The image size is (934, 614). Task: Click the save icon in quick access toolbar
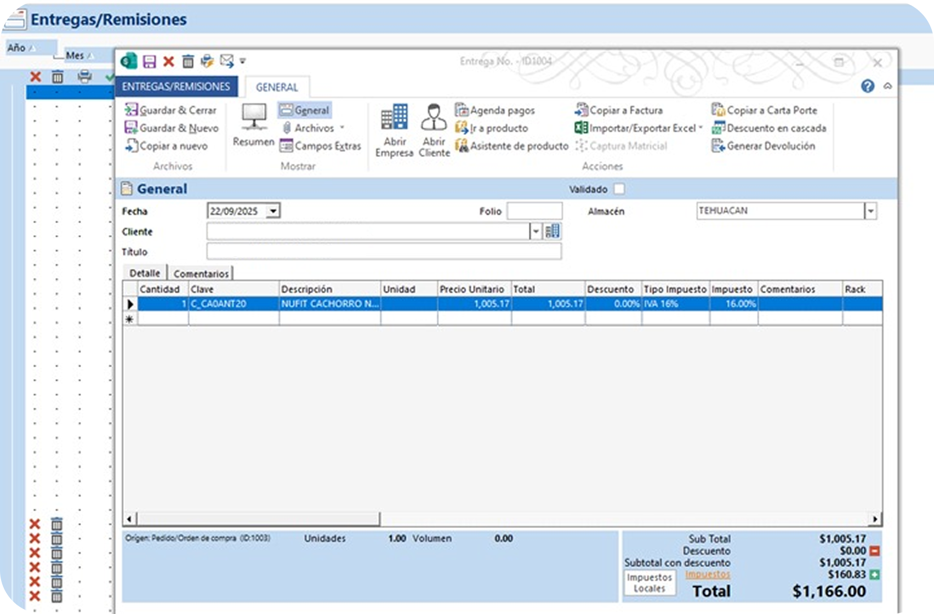(149, 61)
